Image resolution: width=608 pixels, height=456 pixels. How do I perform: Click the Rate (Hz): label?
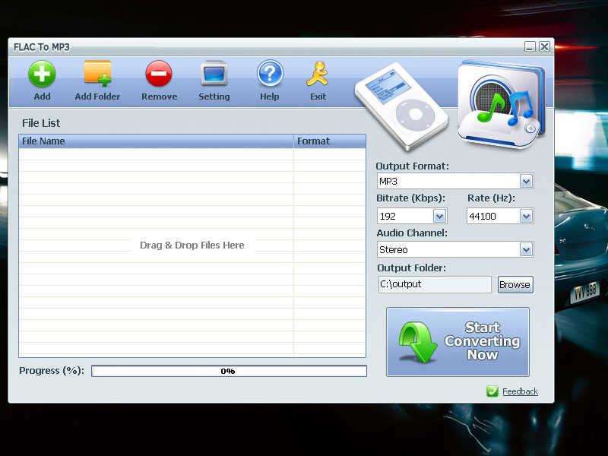point(491,198)
